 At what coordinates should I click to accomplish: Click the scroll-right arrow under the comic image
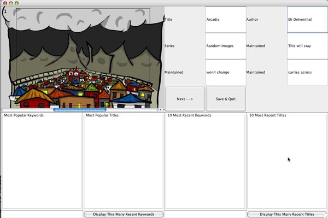(x=163, y=109)
